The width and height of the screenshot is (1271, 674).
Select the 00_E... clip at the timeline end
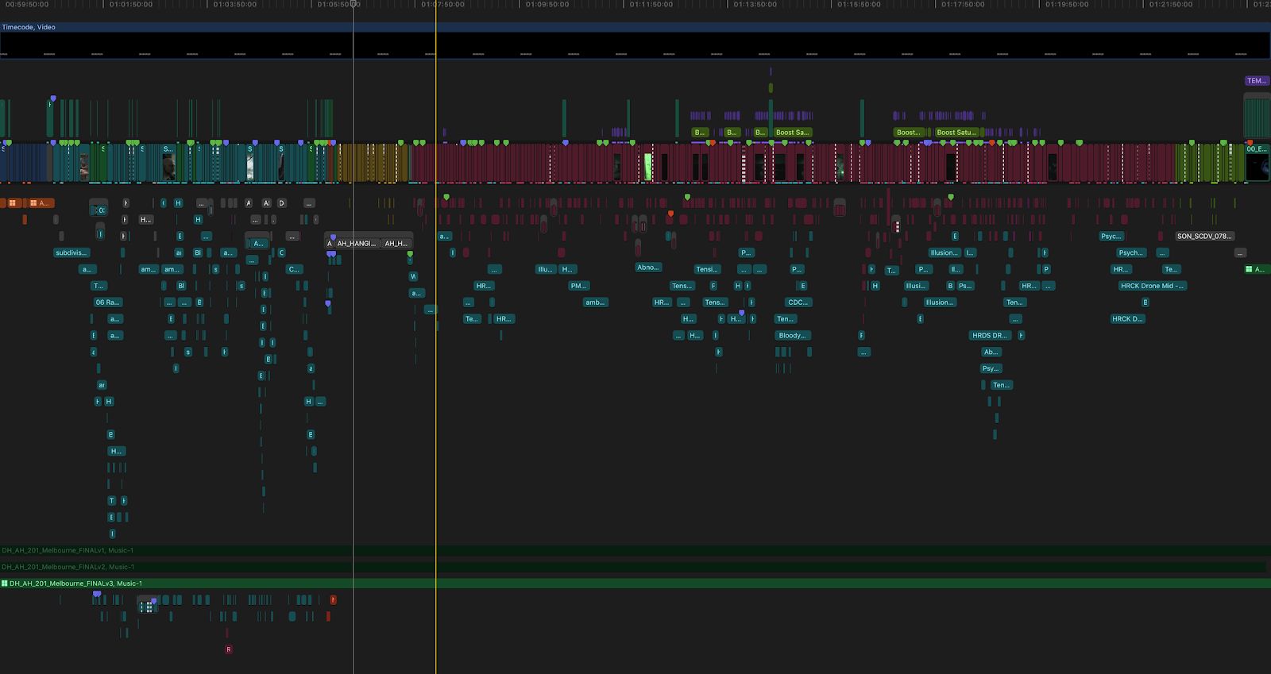coord(1257,163)
